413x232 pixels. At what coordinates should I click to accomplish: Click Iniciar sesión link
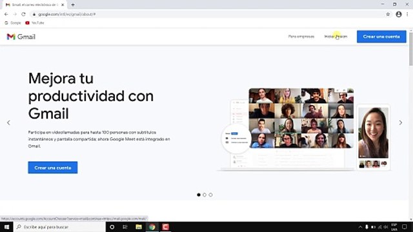[x=336, y=37]
